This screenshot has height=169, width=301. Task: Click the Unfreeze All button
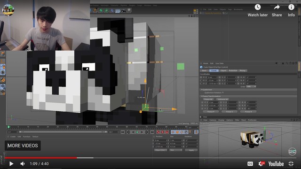click(x=222, y=99)
